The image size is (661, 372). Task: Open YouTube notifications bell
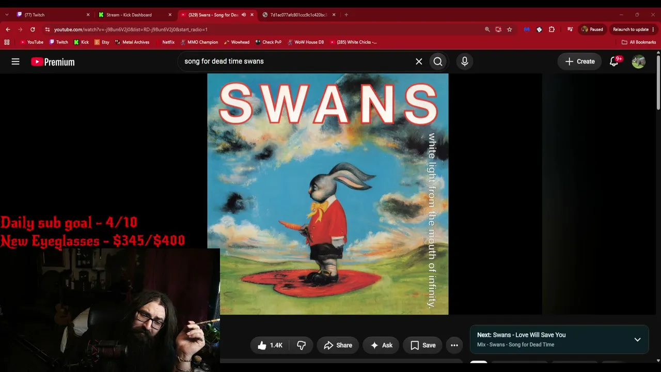click(x=614, y=61)
